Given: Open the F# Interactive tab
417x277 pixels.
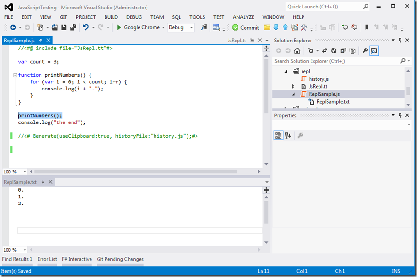Looking at the screenshot, I should pyautogui.click(x=77, y=259).
